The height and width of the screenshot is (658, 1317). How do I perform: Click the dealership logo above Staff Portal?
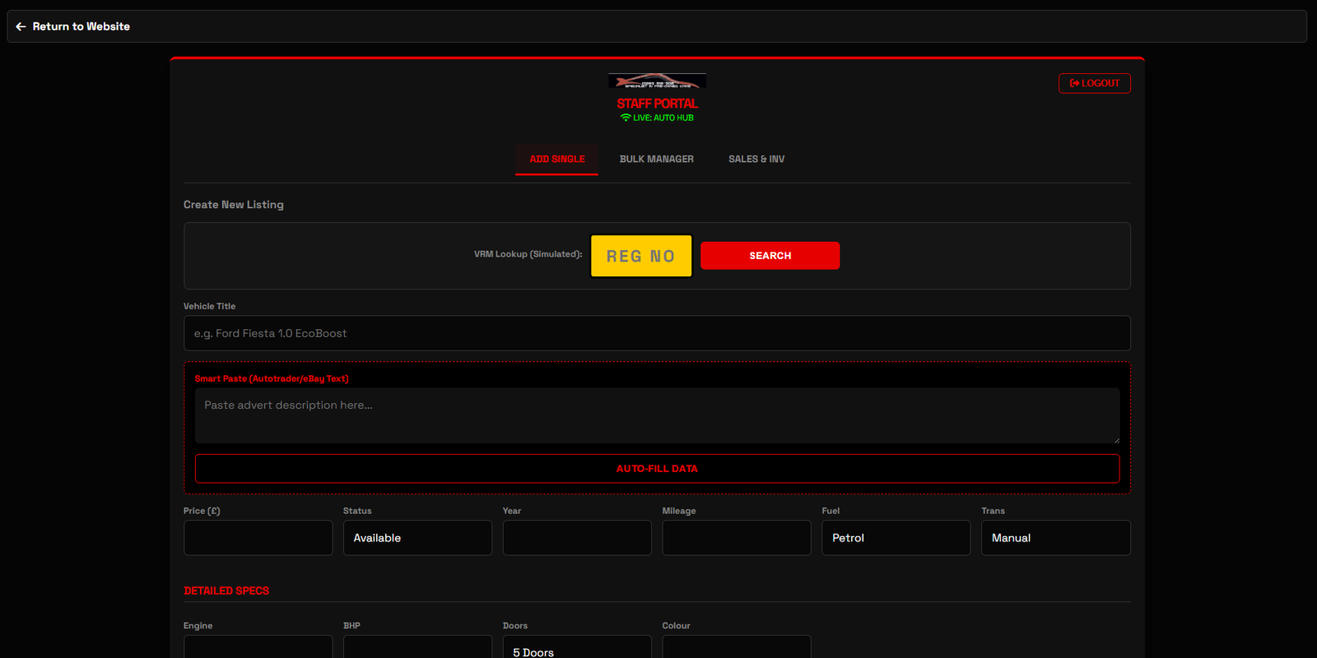tap(657, 81)
